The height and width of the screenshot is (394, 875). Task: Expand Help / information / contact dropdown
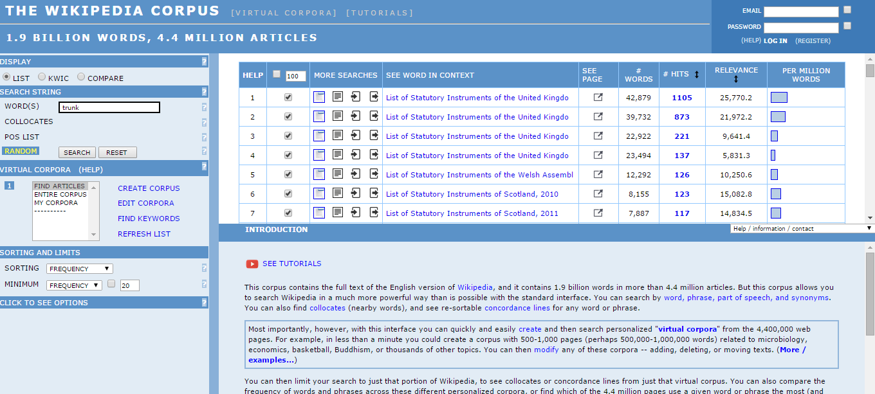tap(802, 228)
